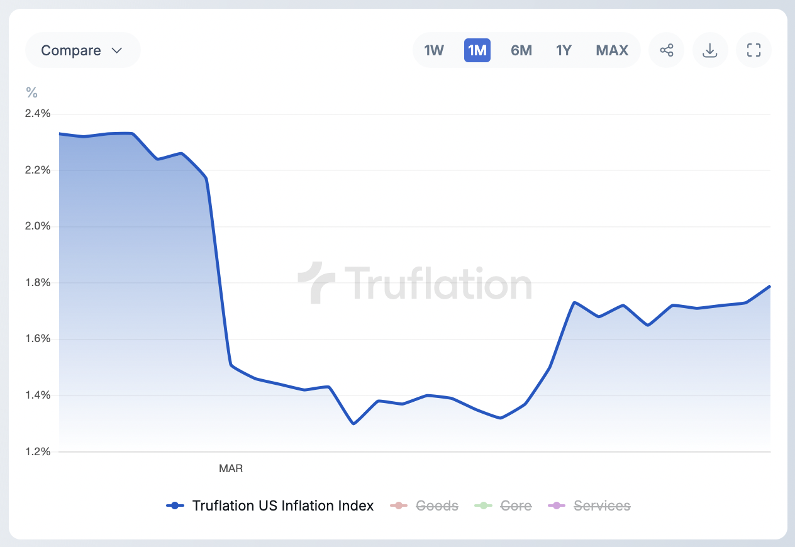Hide the Truflation US Inflation Index series

point(283,506)
